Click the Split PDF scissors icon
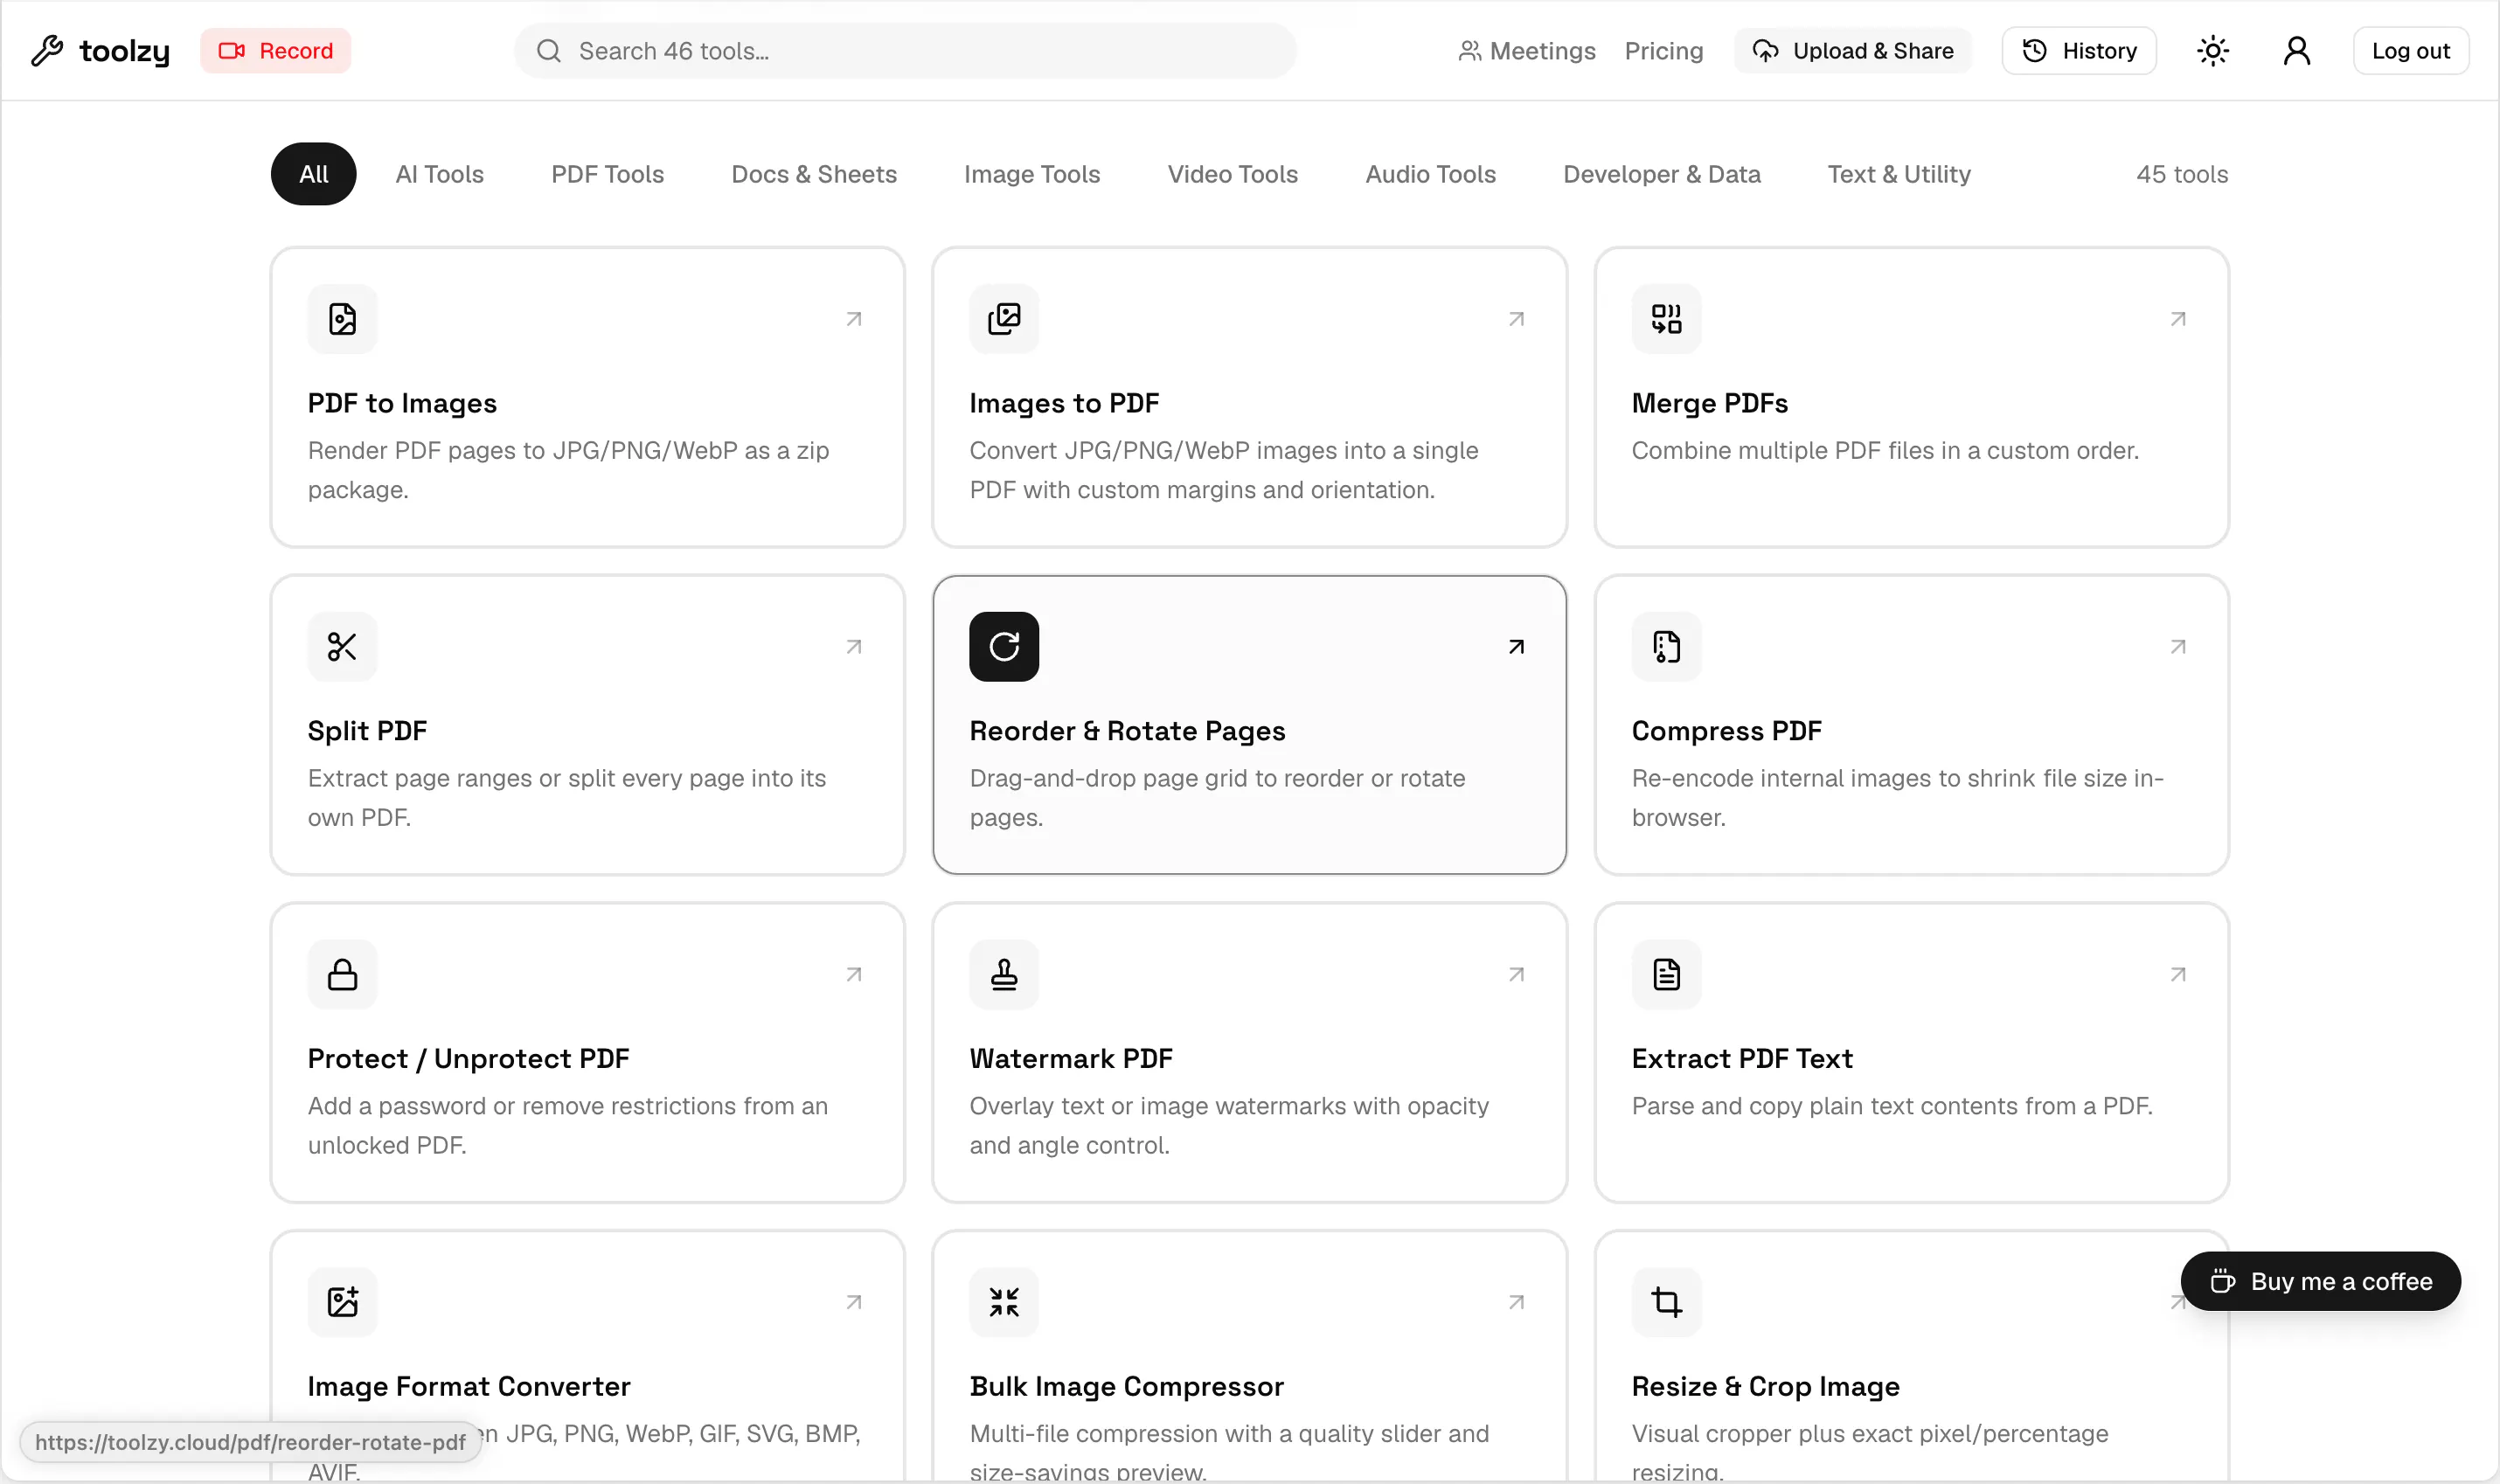 coord(342,647)
